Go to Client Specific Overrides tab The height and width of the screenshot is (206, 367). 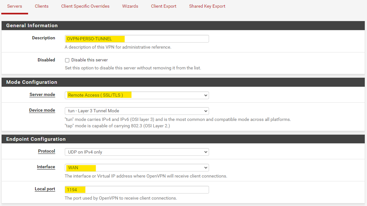(x=85, y=6)
